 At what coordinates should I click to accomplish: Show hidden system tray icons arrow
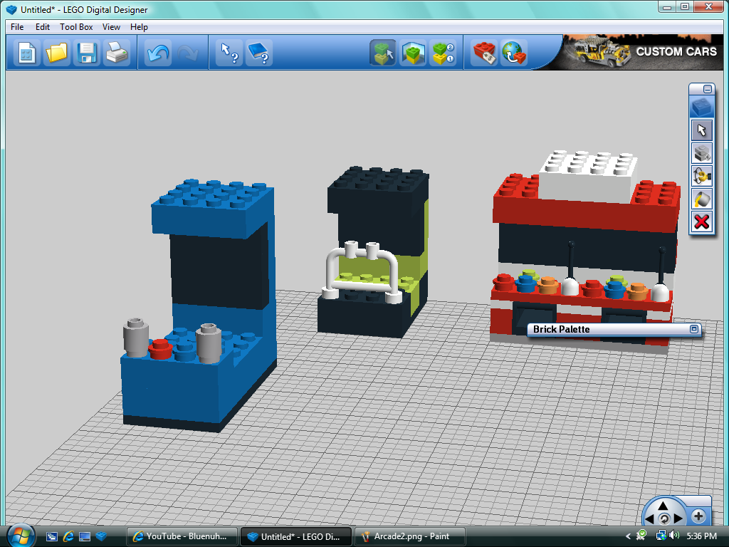point(628,536)
